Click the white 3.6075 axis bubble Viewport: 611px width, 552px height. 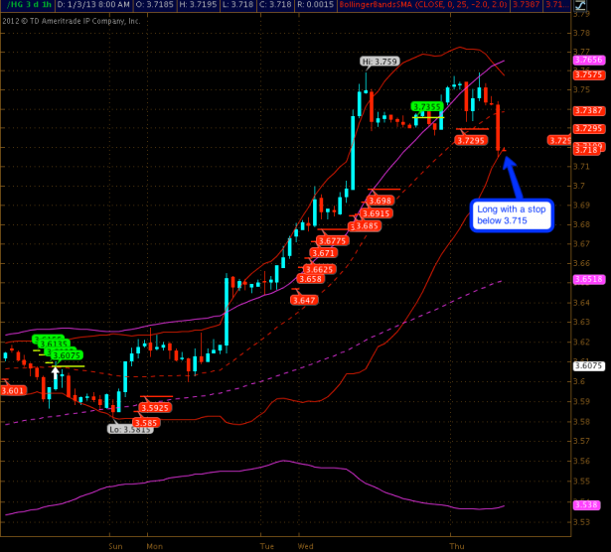(x=589, y=365)
